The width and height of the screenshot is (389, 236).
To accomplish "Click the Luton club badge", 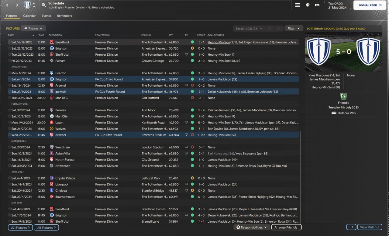I will click(52, 123).
